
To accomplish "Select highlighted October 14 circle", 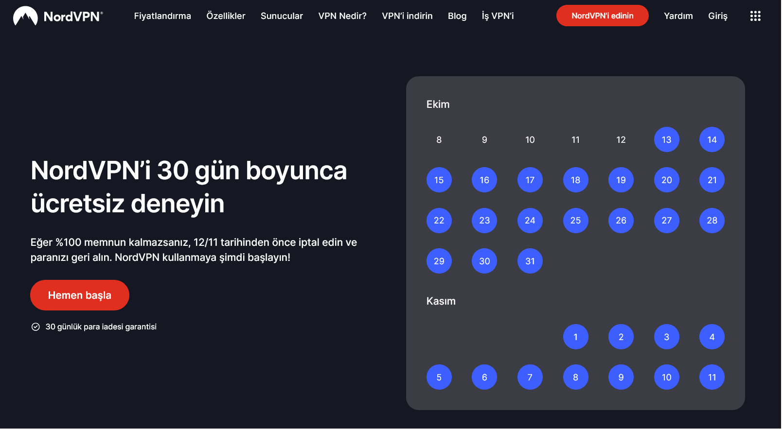I will (x=712, y=140).
